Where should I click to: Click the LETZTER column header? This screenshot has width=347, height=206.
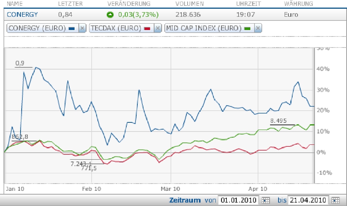(70, 4)
